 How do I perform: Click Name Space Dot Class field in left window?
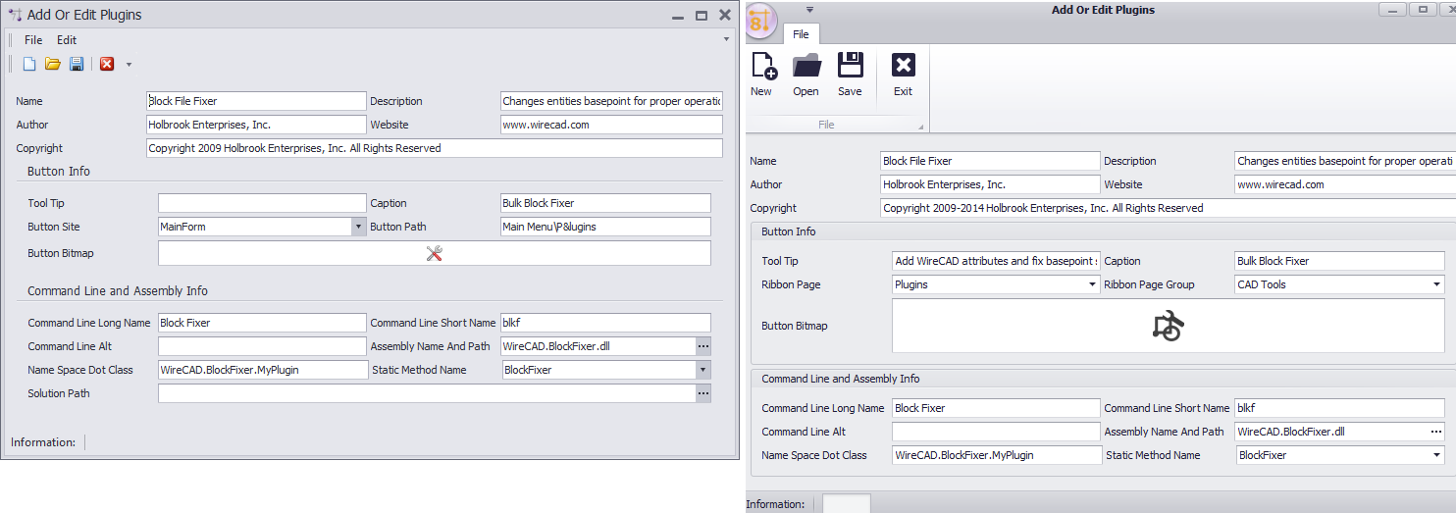pos(262,370)
